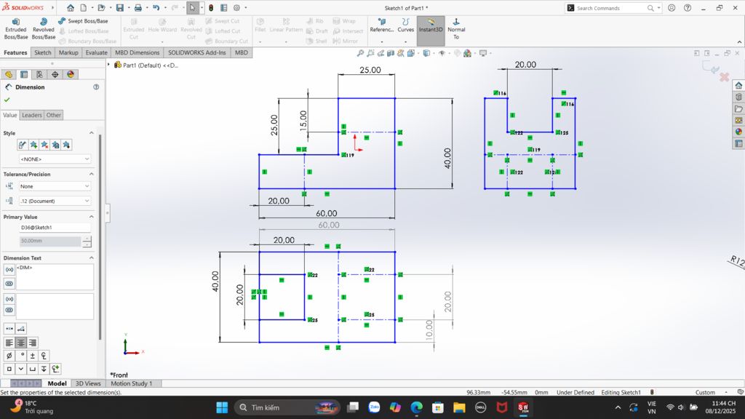Open the PropertyManager tab icon
Image resolution: width=745 pixels, height=419 pixels.
coord(24,74)
